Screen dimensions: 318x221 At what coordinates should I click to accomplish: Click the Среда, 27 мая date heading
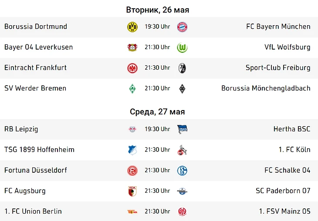tap(157, 112)
